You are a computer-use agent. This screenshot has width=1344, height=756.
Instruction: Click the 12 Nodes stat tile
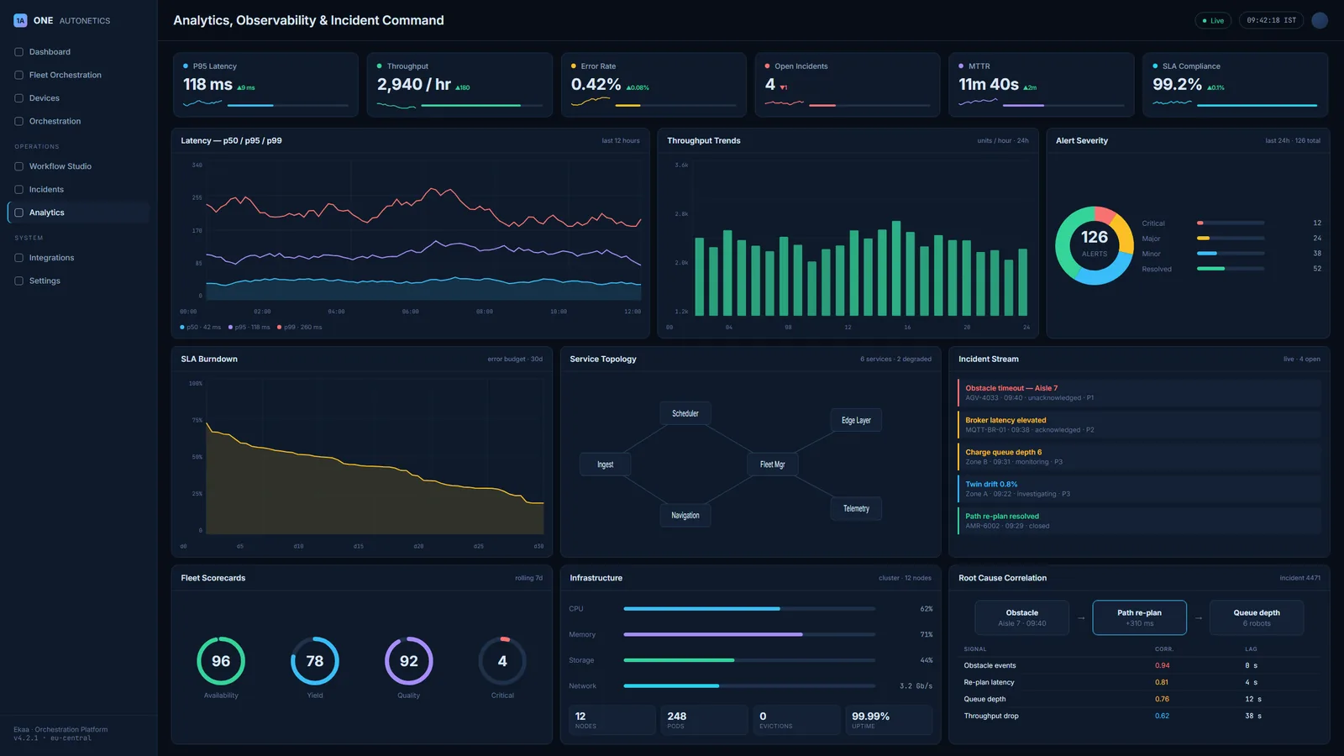(612, 720)
